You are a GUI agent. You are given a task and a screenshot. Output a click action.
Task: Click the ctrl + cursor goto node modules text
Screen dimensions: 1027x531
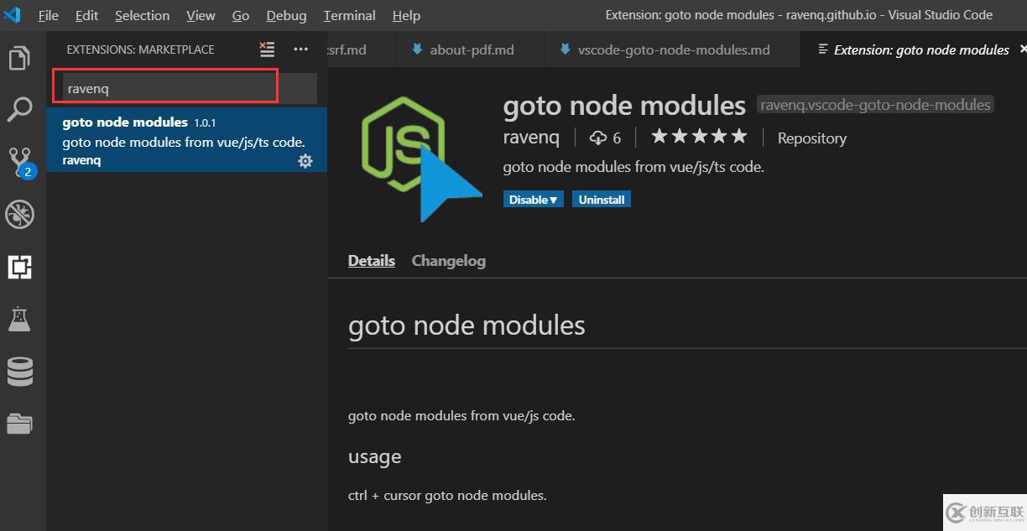447,495
